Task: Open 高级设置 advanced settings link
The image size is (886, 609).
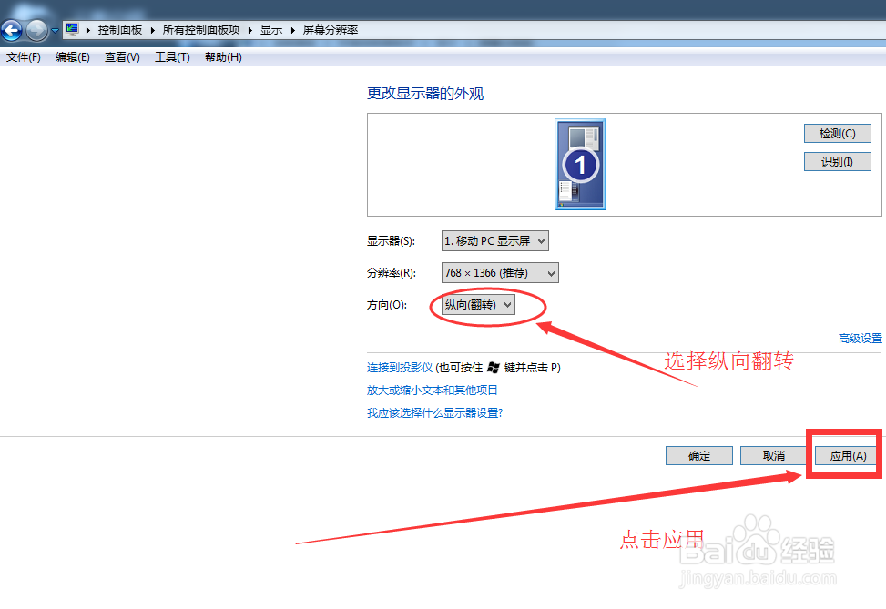Action: [x=860, y=337]
